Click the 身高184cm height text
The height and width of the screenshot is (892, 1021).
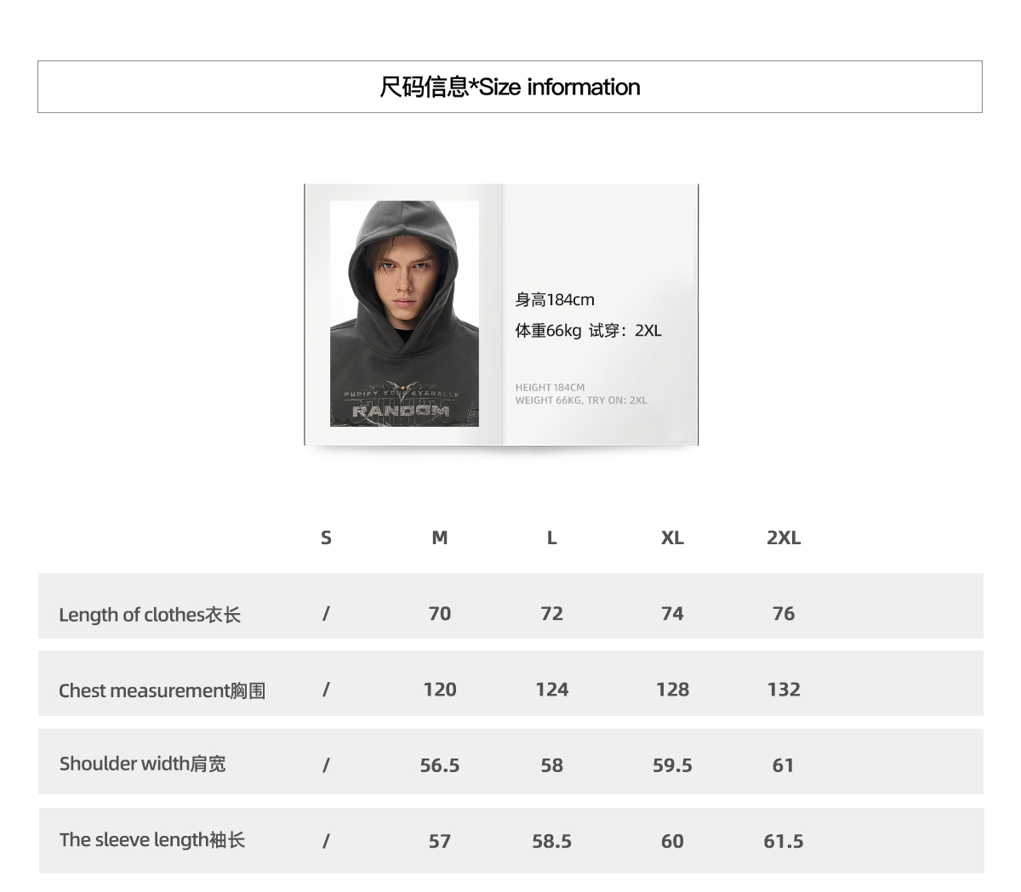[555, 299]
